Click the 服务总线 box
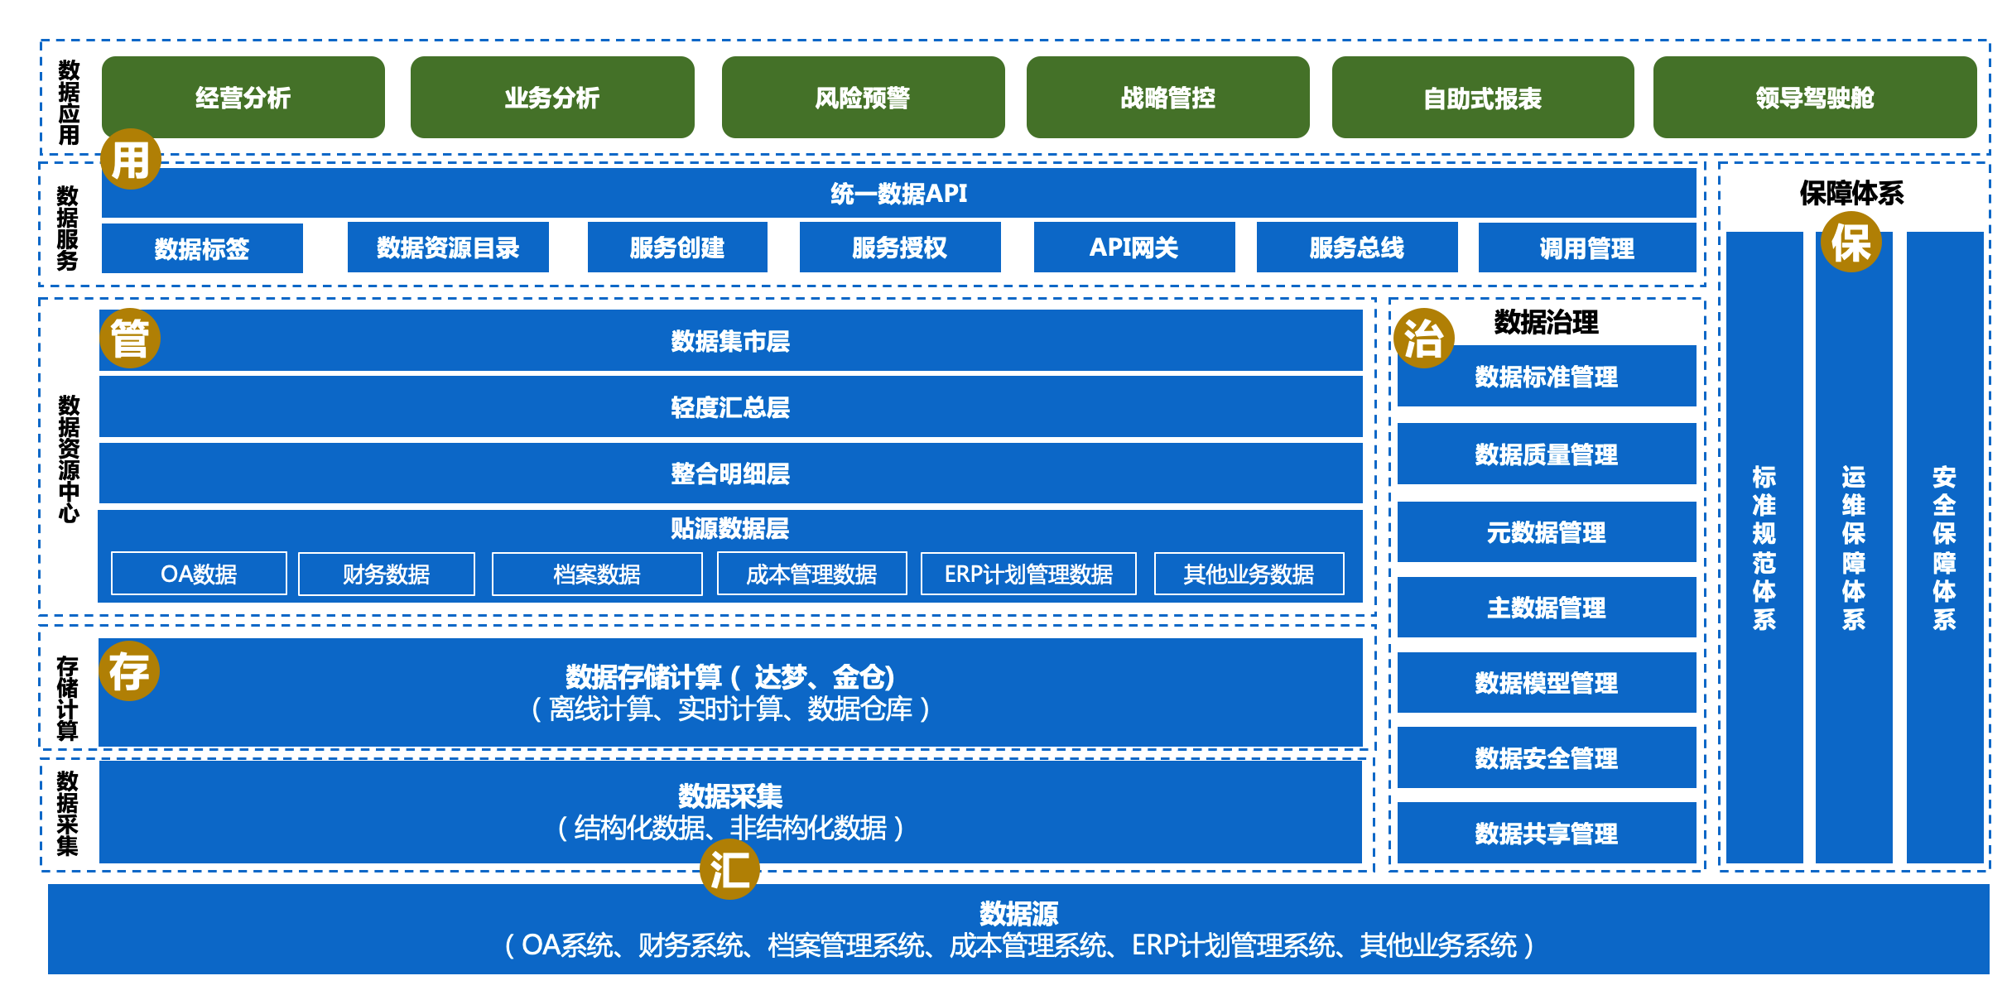 (1357, 247)
